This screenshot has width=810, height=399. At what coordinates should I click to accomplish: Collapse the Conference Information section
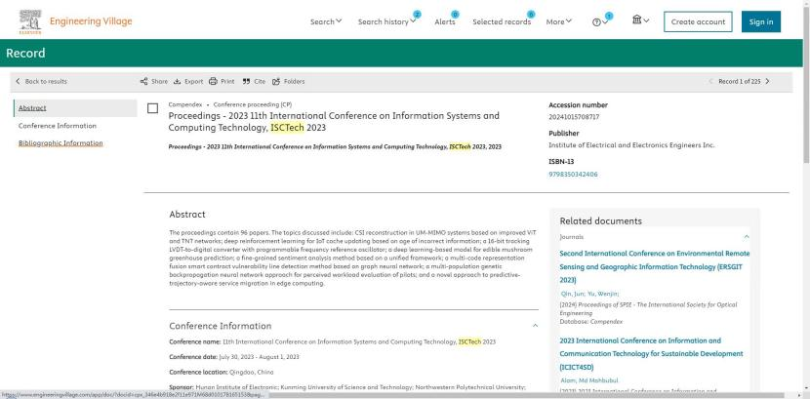pos(535,326)
